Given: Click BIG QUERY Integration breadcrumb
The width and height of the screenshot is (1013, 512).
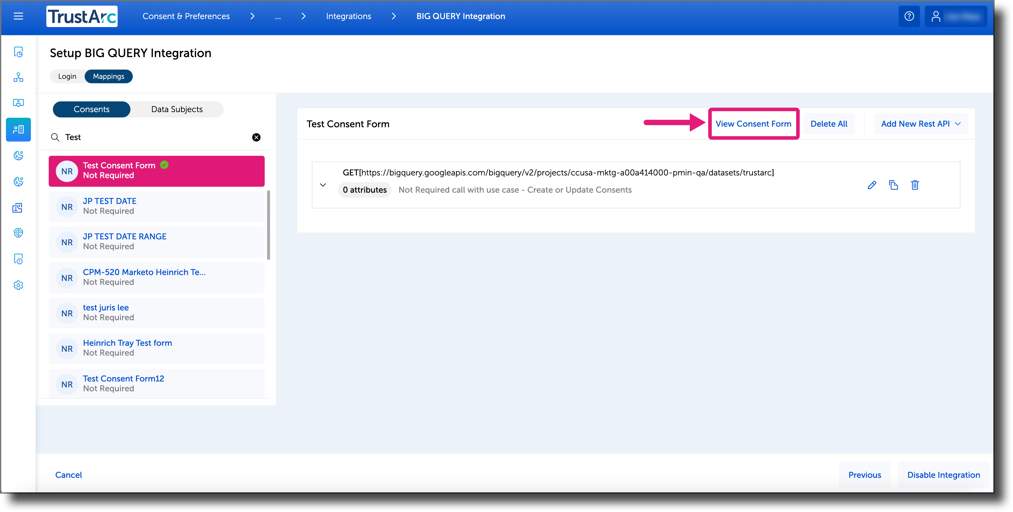Looking at the screenshot, I should (x=460, y=16).
